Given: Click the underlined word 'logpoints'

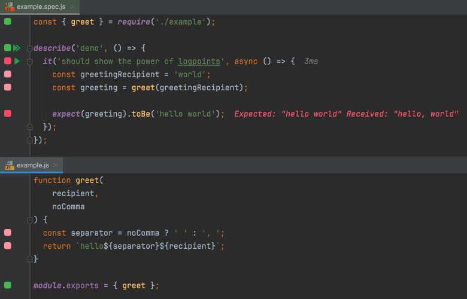Looking at the screenshot, I should click(x=199, y=61).
